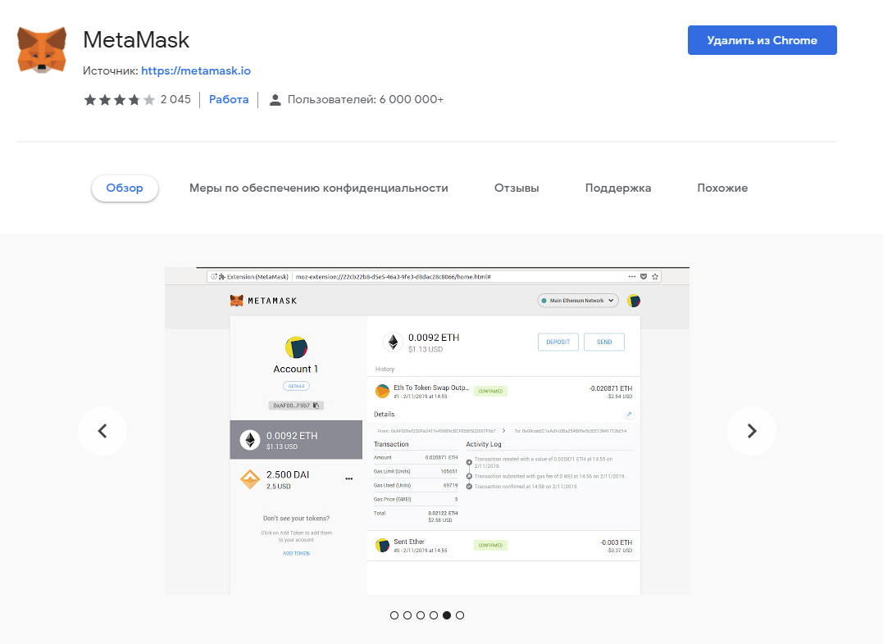Image resolution: width=883 pixels, height=644 pixels.
Task: Click the DAI token diamond icon
Action: click(x=250, y=479)
